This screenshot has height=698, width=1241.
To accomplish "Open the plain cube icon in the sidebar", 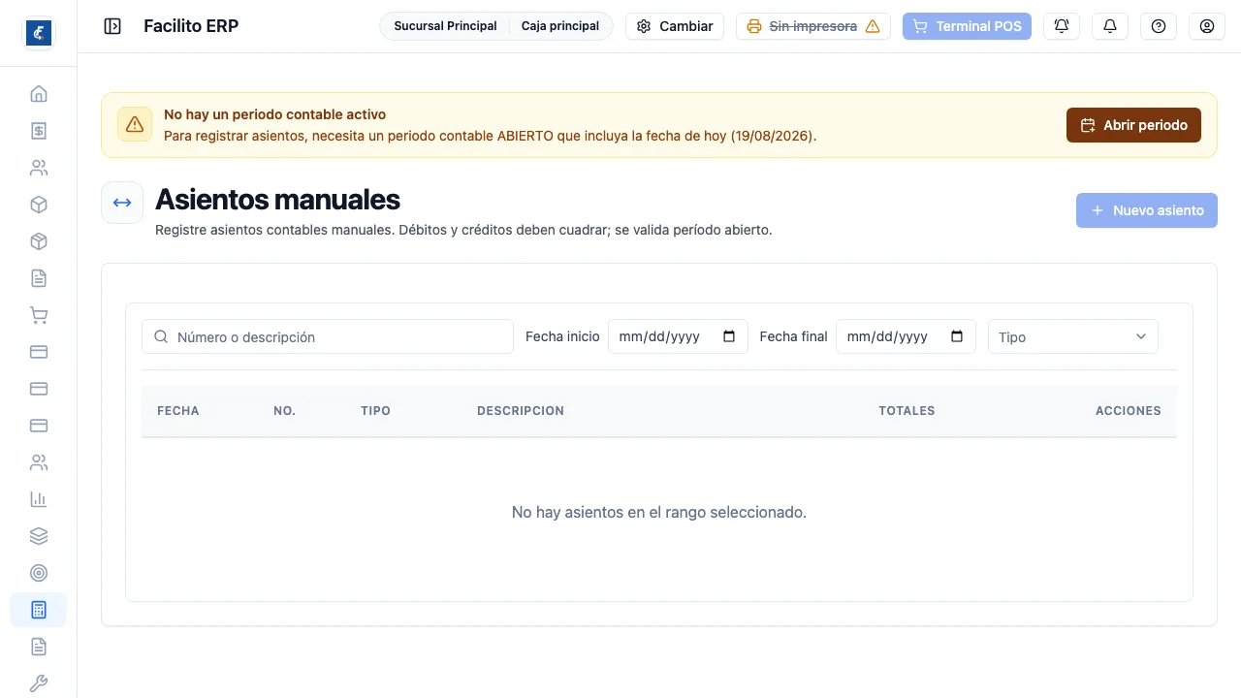I will 39,205.
